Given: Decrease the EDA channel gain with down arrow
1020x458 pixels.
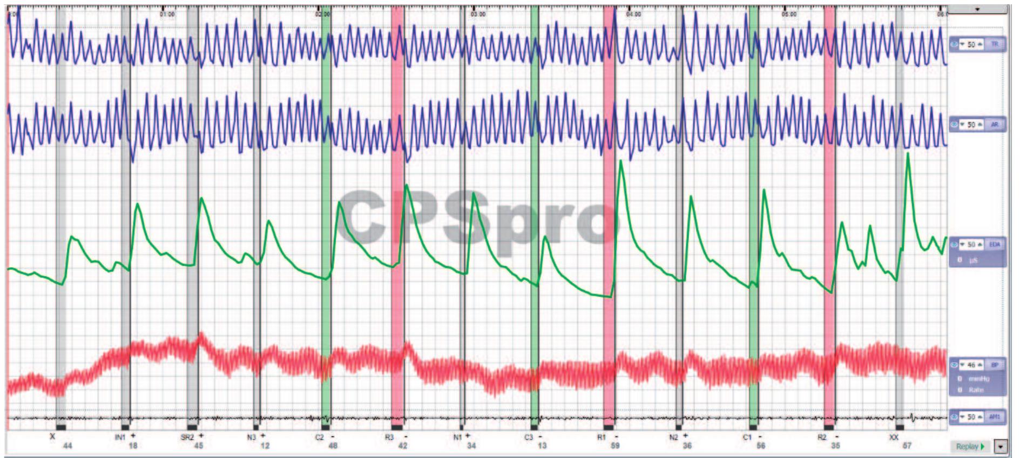Looking at the screenshot, I should coord(963,244).
